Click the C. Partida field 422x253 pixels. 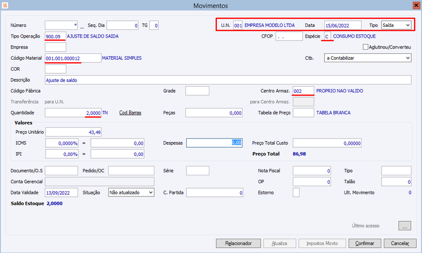pyautogui.click(x=215, y=192)
